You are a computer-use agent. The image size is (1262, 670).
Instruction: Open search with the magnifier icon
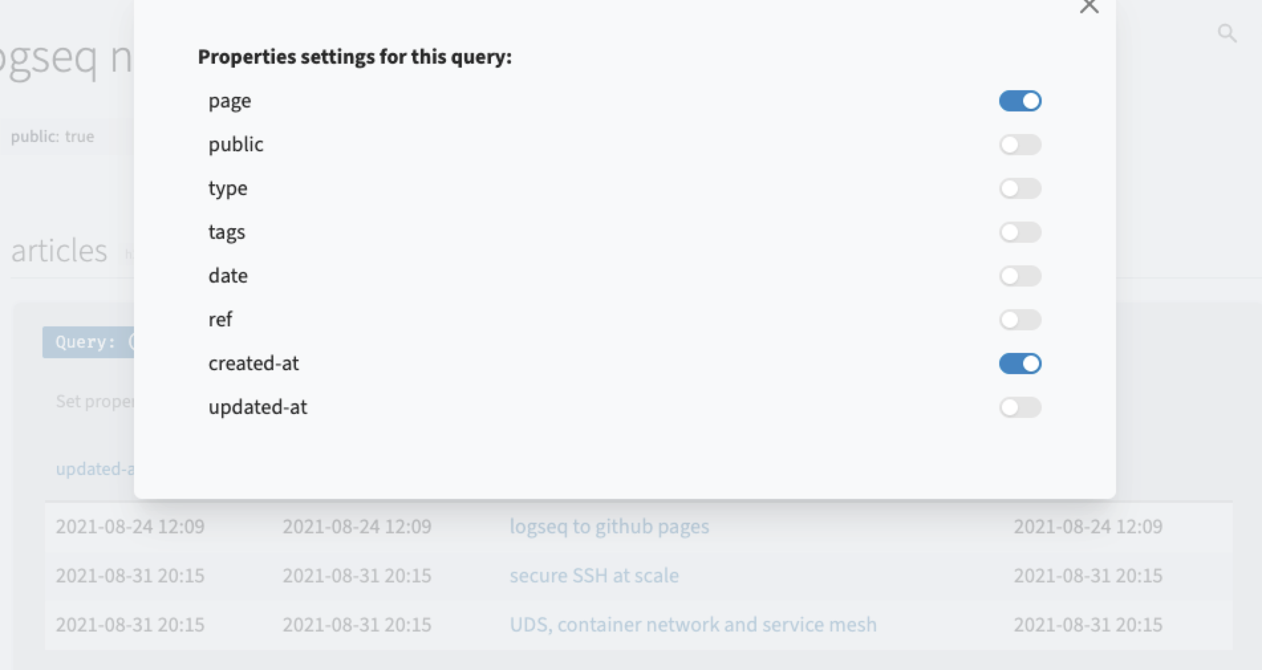point(1227,32)
